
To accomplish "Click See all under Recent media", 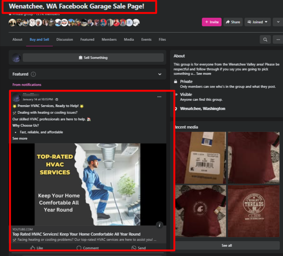I will [227, 245].
